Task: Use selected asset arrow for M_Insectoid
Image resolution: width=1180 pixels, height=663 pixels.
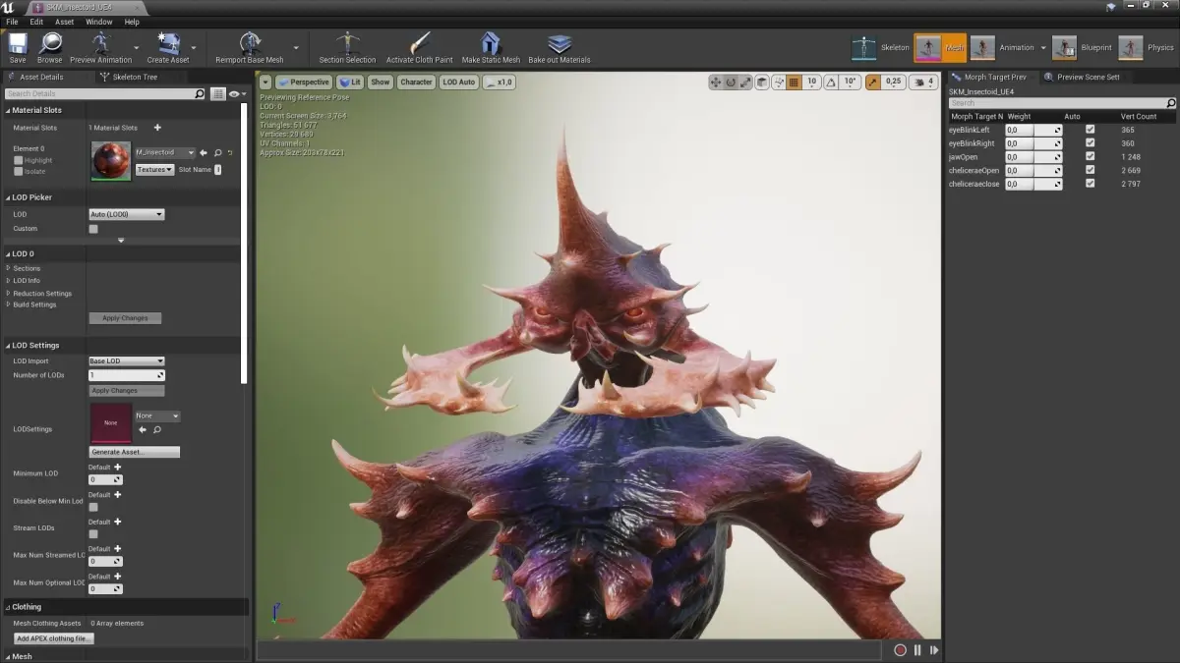Action: coord(204,153)
